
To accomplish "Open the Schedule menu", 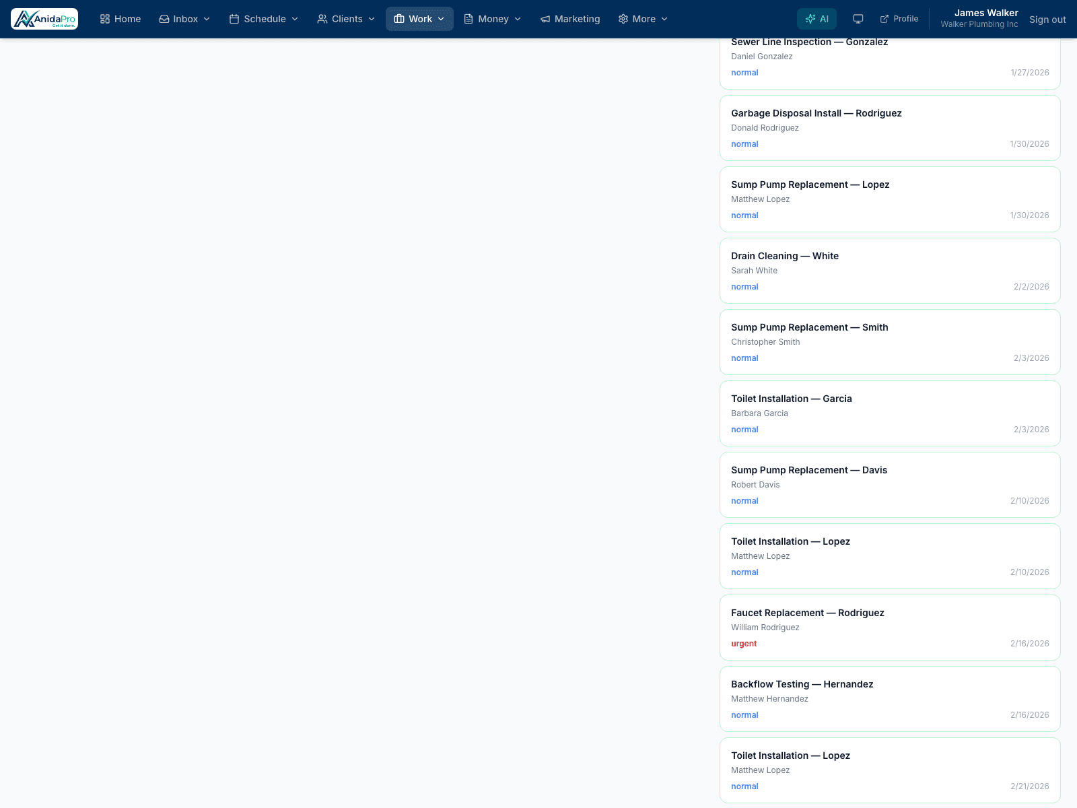I will pyautogui.click(x=264, y=19).
